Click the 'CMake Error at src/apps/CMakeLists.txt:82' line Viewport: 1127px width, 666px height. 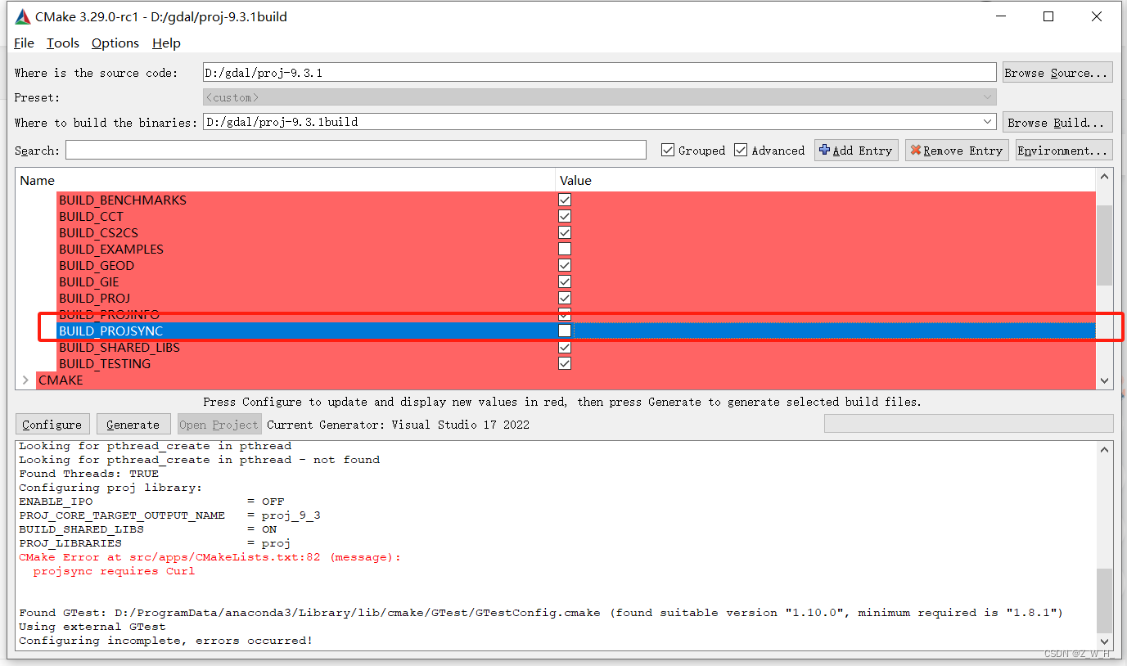coord(210,557)
